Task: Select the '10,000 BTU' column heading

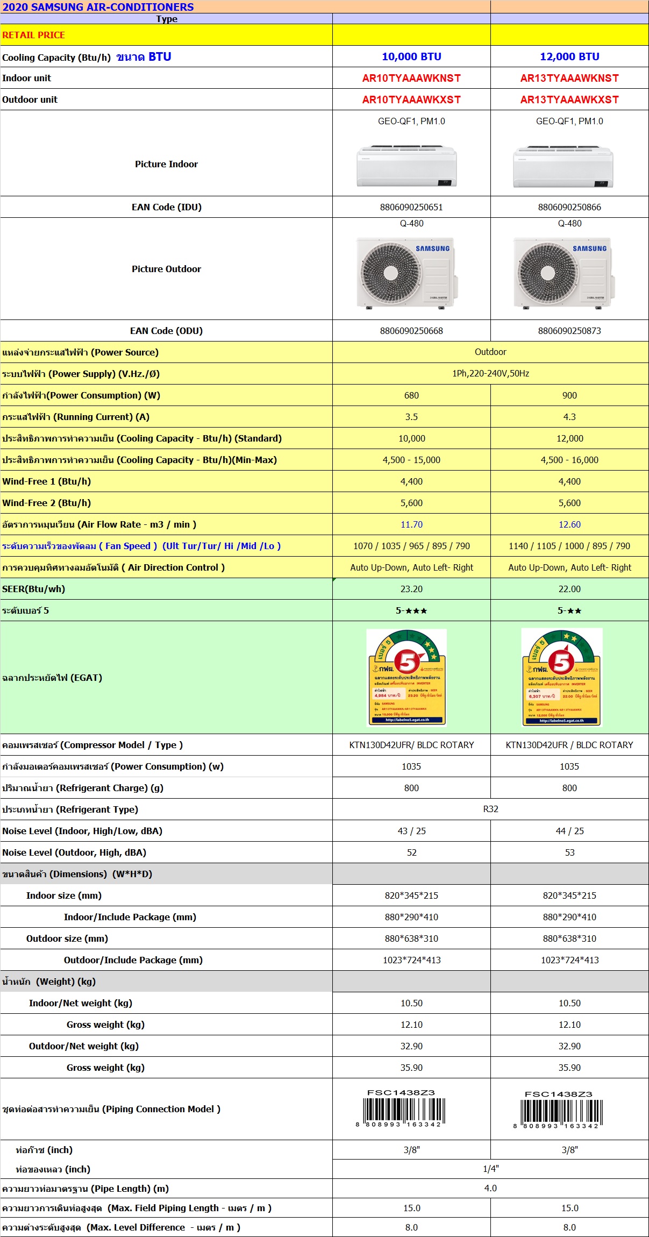Action: tap(411, 56)
